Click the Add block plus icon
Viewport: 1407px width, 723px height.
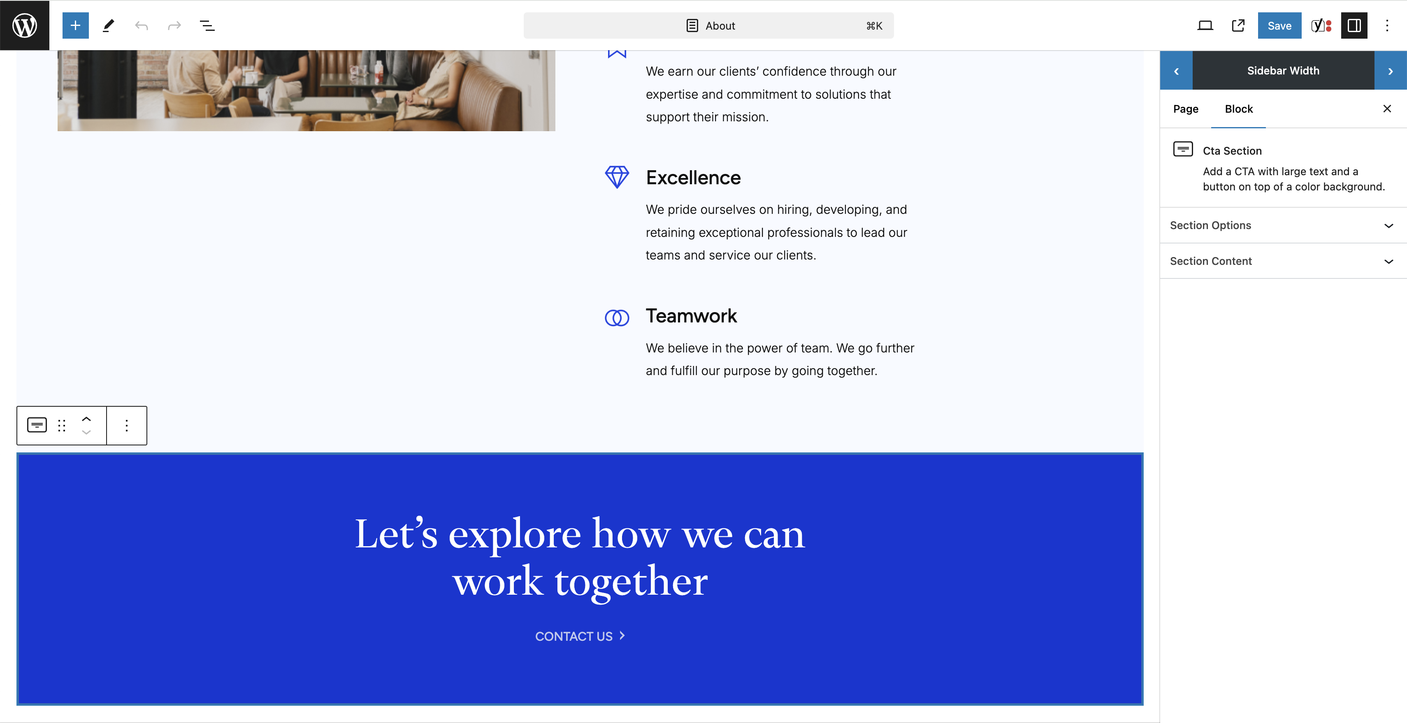coord(75,25)
